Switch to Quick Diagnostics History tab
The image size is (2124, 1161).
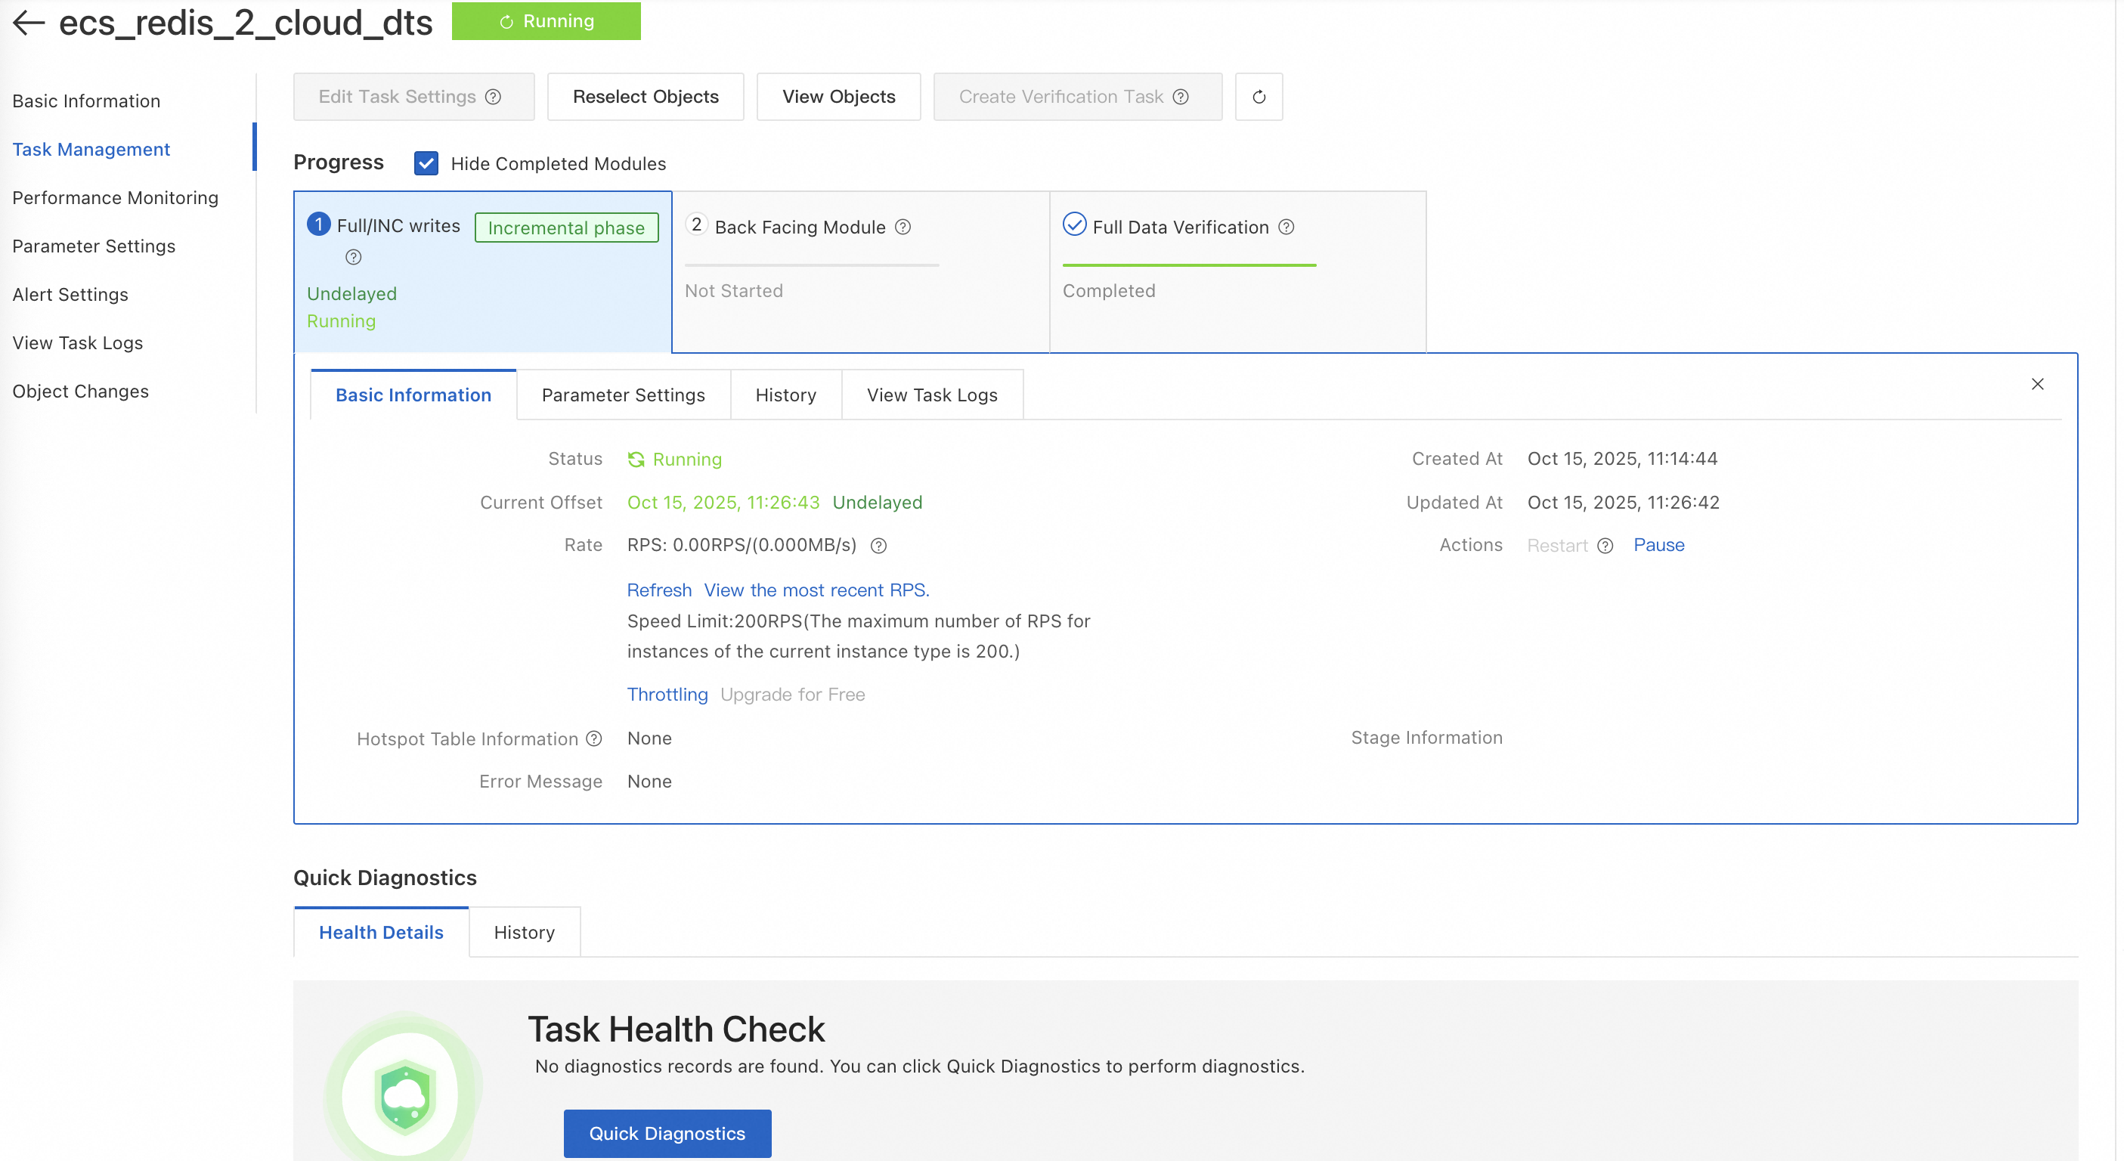point(524,933)
